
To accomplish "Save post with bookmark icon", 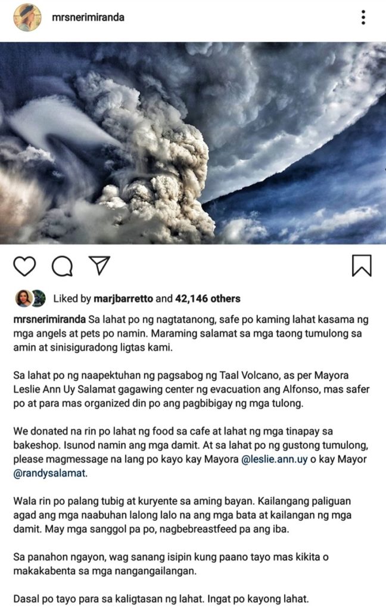I will click(x=362, y=266).
